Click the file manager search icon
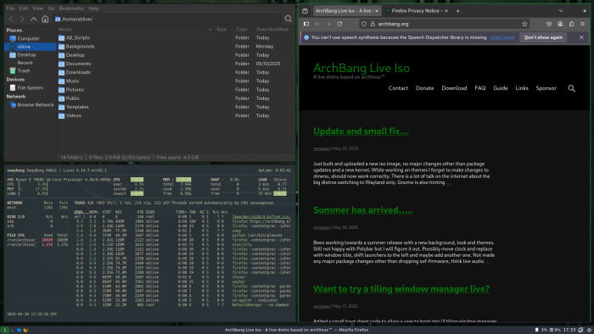 click(x=289, y=19)
